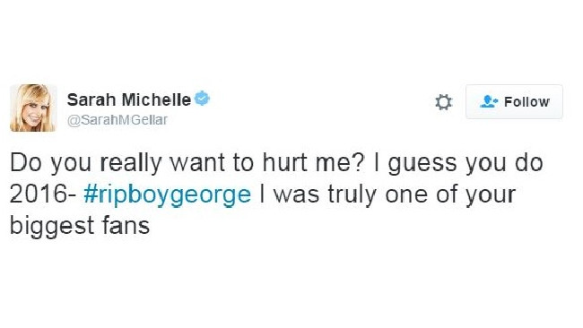583x328 pixels.
Task: Click the word "Sarah" in the name
Action: [91, 99]
